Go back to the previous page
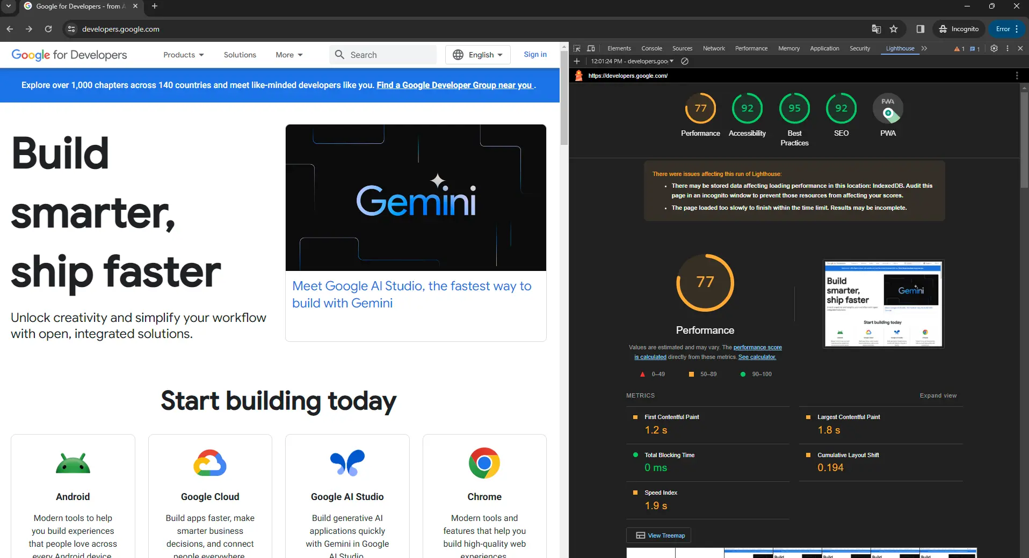Screen dimensions: 1029x558 10,29
